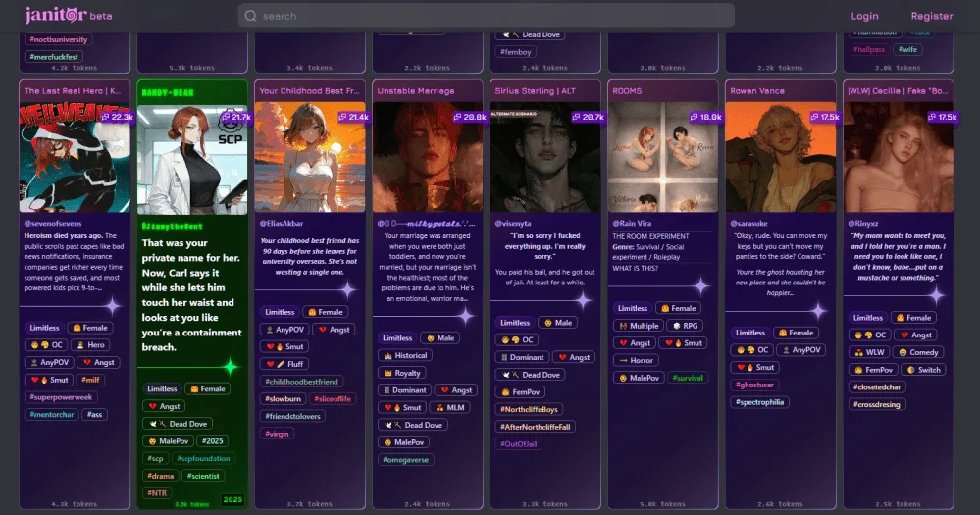Screen dimensions: 980x515
Task: Open the Login page
Action: [x=864, y=16]
